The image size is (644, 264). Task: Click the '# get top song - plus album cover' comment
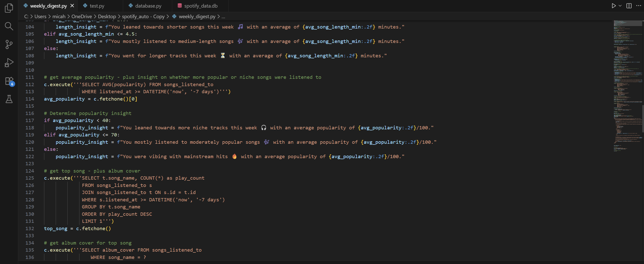tap(92, 171)
